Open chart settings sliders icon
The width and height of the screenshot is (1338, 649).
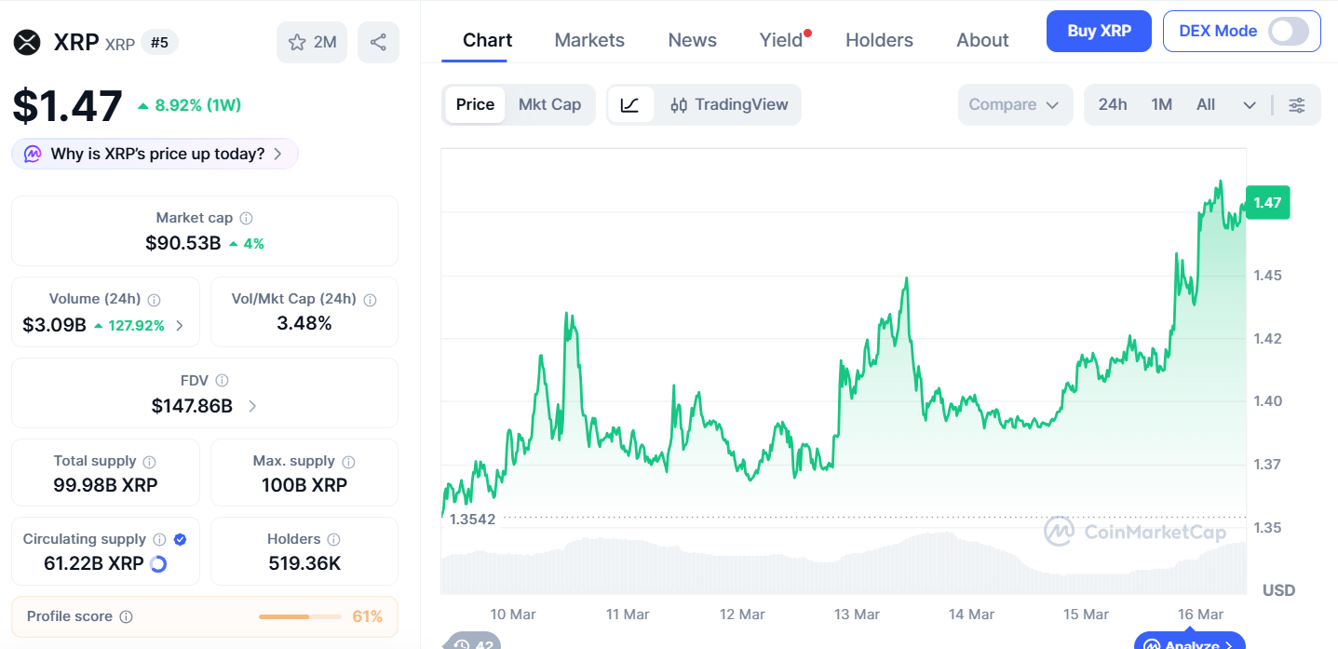[x=1296, y=104]
